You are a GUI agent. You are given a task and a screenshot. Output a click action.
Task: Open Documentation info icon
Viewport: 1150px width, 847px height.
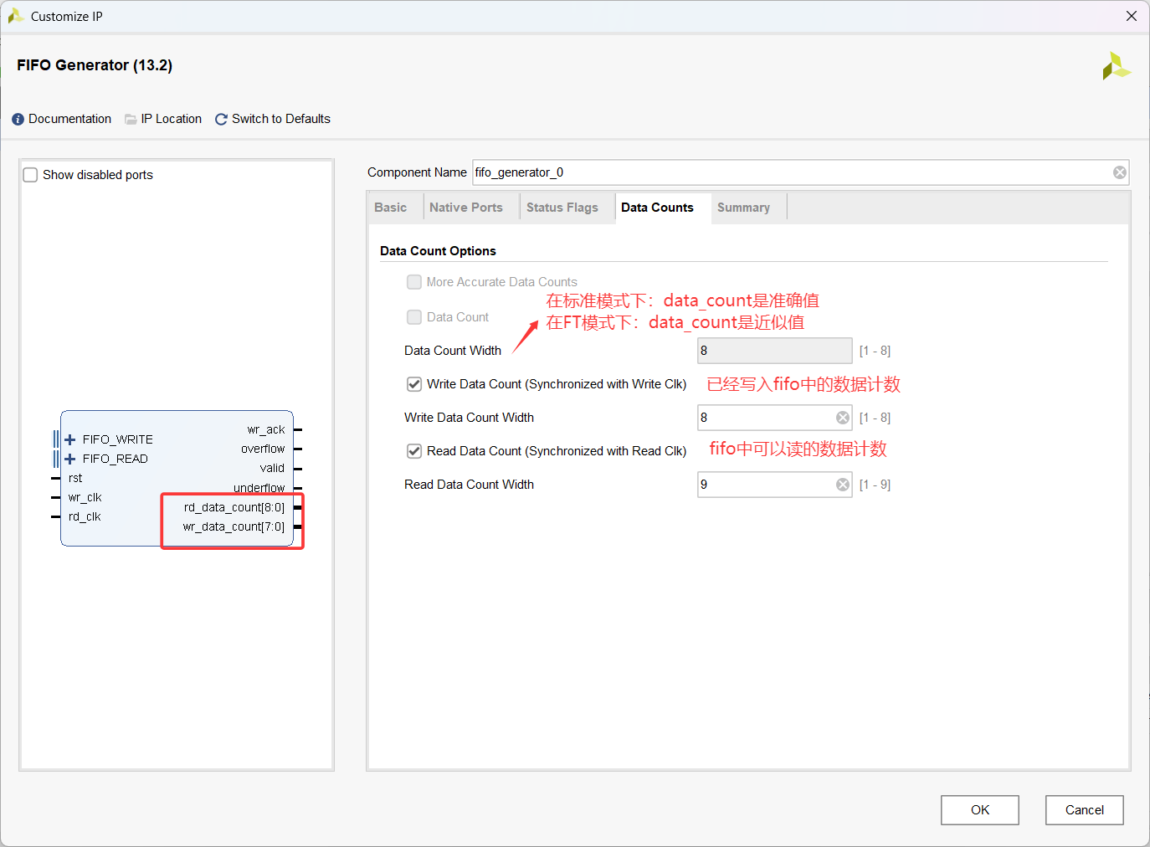tap(18, 120)
